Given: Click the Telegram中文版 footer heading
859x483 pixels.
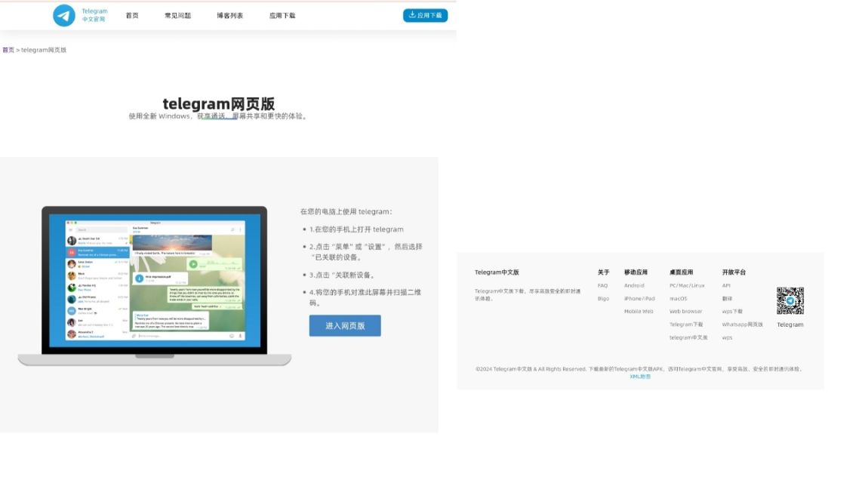Looking at the screenshot, I should pyautogui.click(x=497, y=272).
